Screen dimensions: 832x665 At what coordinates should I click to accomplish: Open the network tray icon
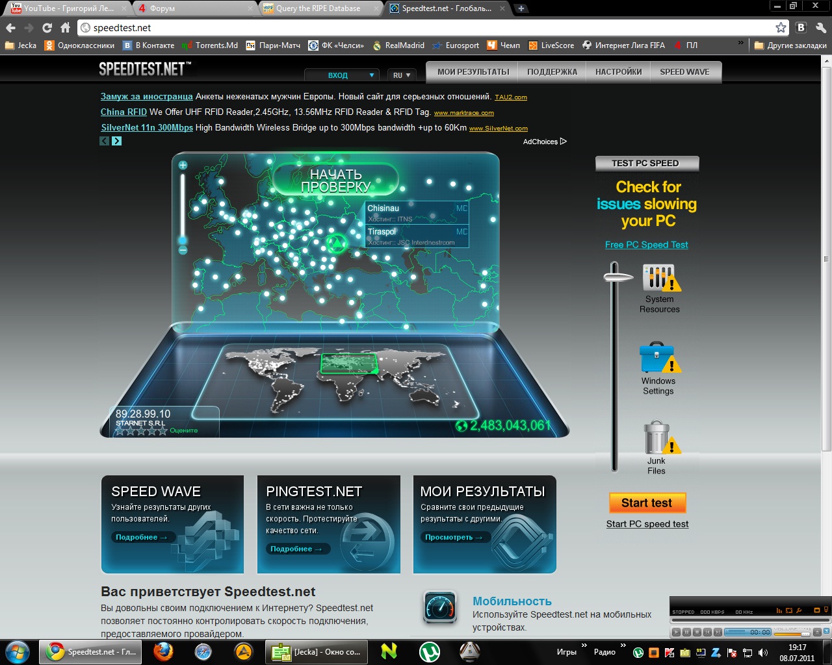click(x=747, y=653)
